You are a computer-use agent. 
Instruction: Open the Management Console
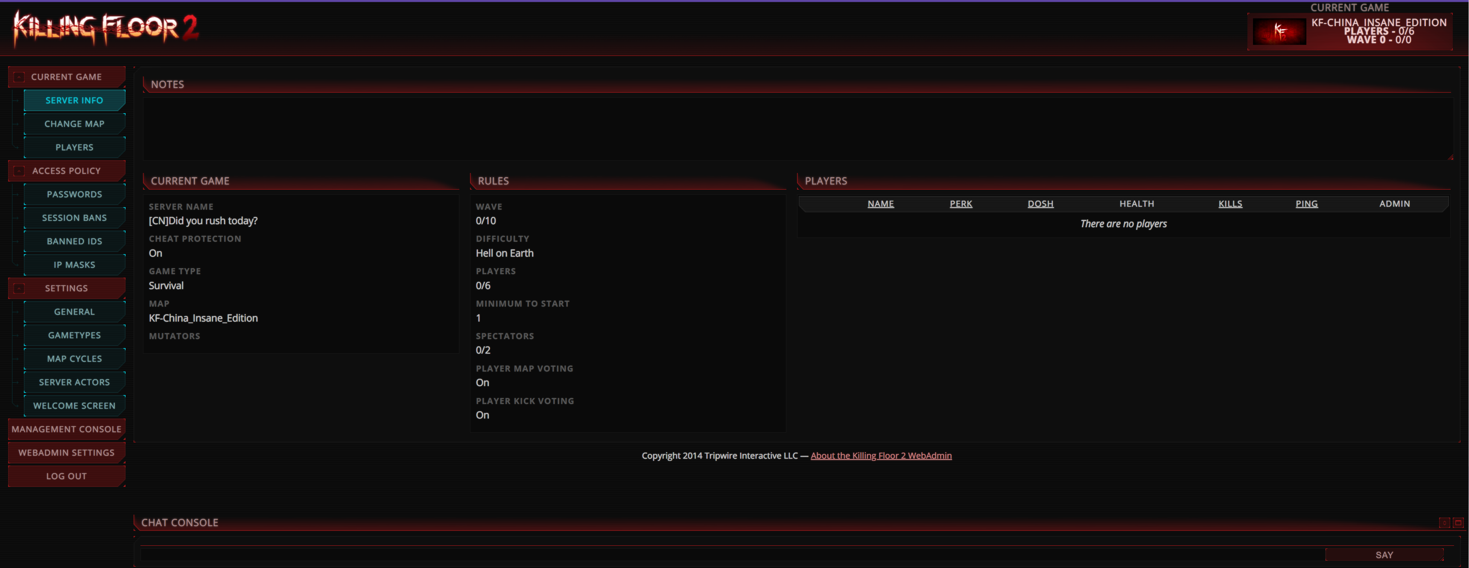[x=67, y=429]
